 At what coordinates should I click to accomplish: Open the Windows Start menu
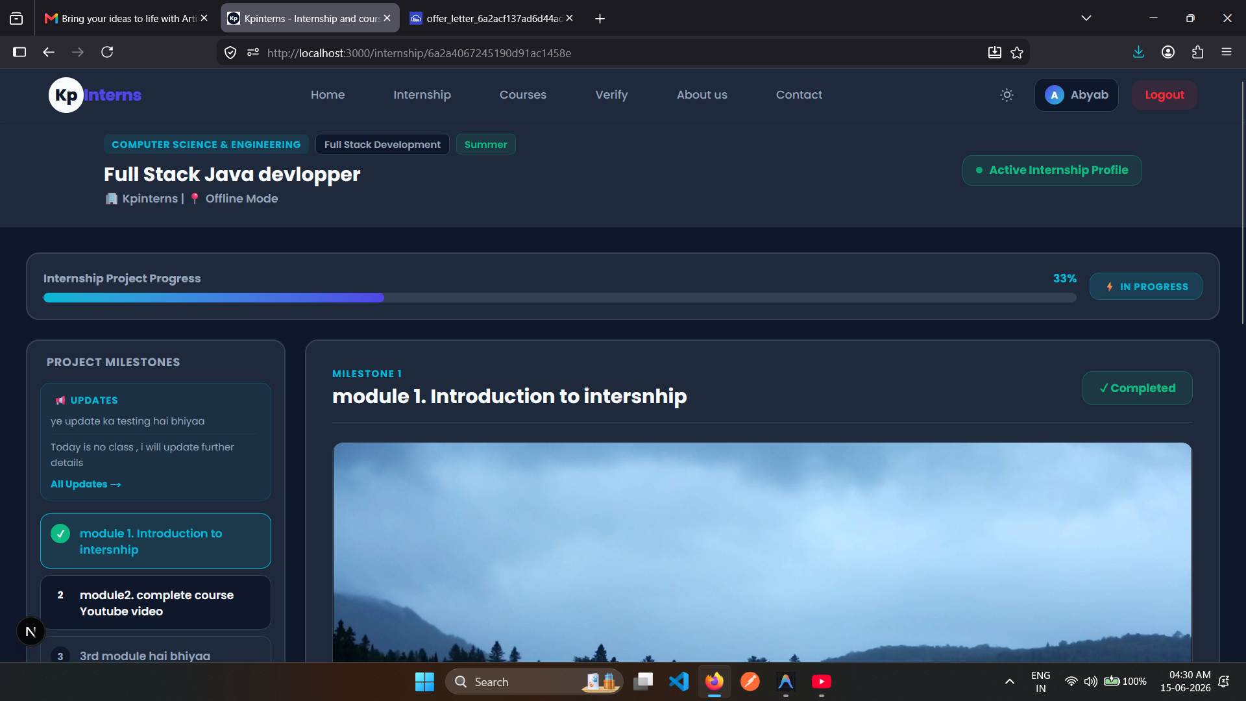(x=424, y=682)
